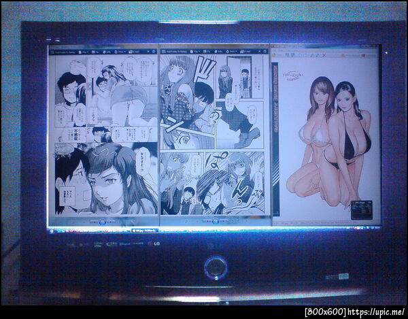
Task: Click the E-mail button in middle viewer window
Action: click(244, 52)
